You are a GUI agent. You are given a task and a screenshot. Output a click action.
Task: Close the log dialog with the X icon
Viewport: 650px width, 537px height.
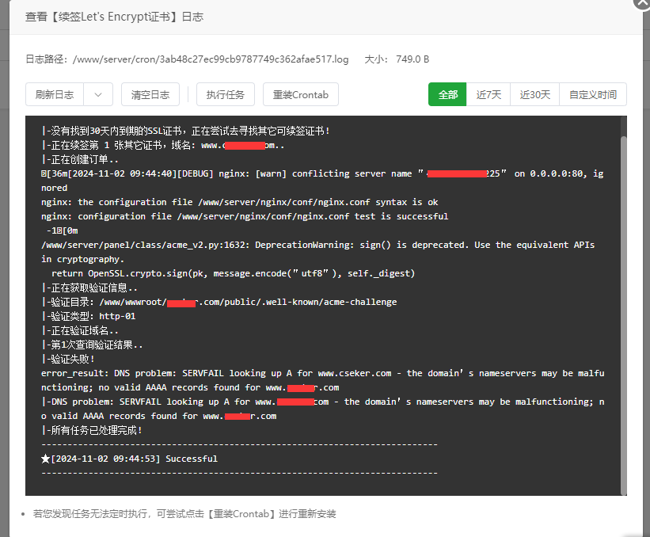(x=642, y=2)
